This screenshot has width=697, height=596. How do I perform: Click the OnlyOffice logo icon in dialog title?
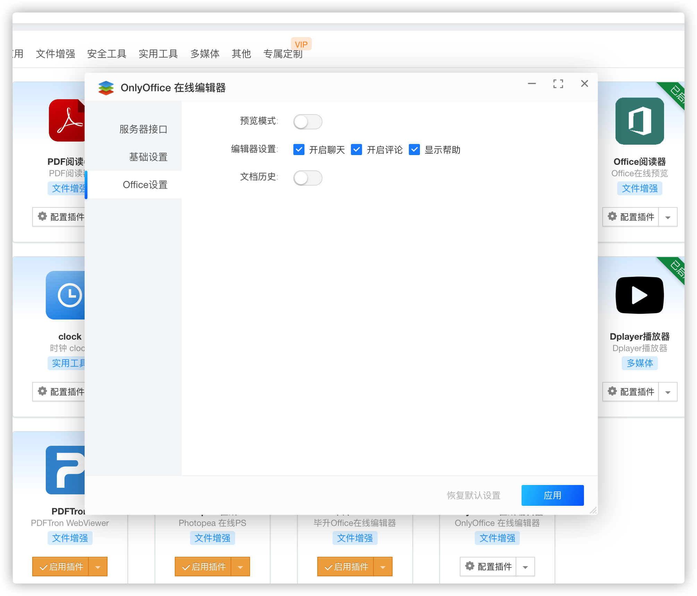tap(106, 88)
